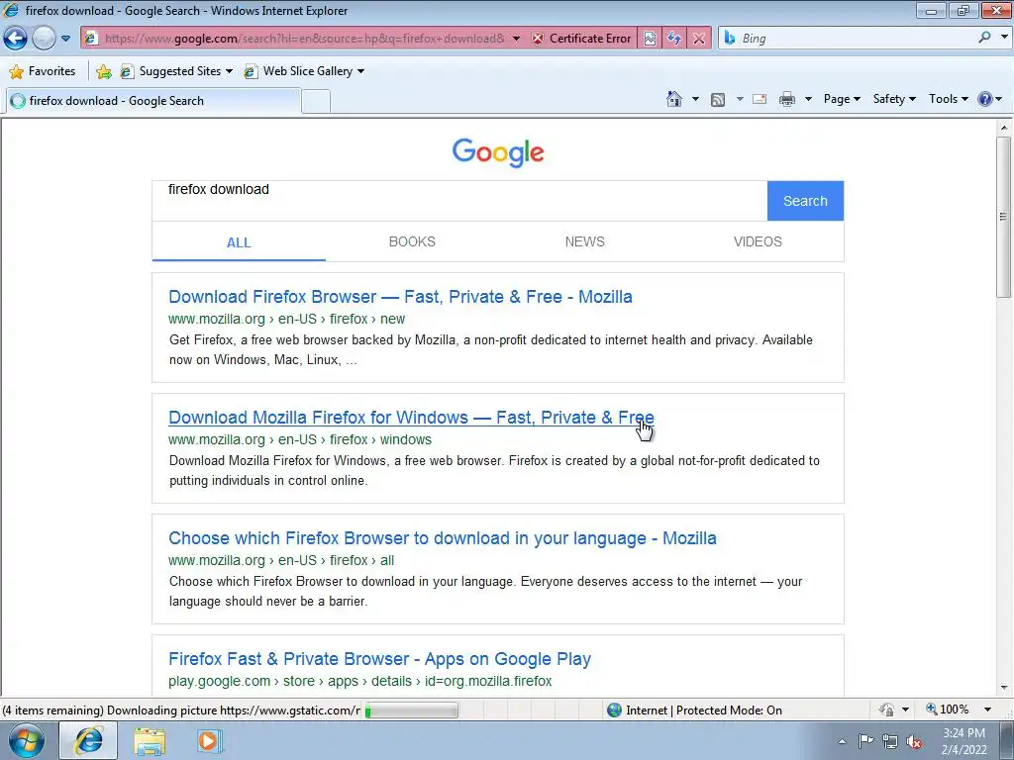This screenshot has width=1014, height=760.
Task: Click the Action Center flag icon
Action: (x=865, y=741)
